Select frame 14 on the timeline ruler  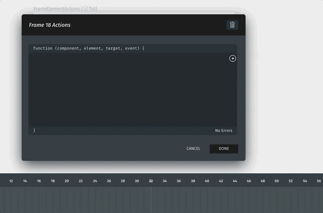[25, 181]
